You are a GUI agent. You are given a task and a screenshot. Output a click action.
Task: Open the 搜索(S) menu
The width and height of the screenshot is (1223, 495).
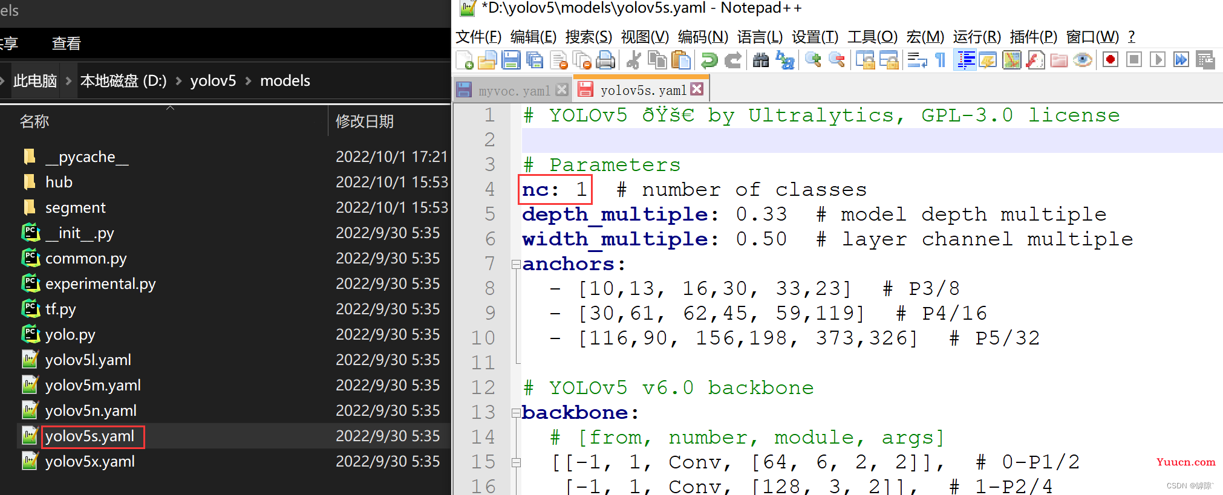click(x=589, y=37)
